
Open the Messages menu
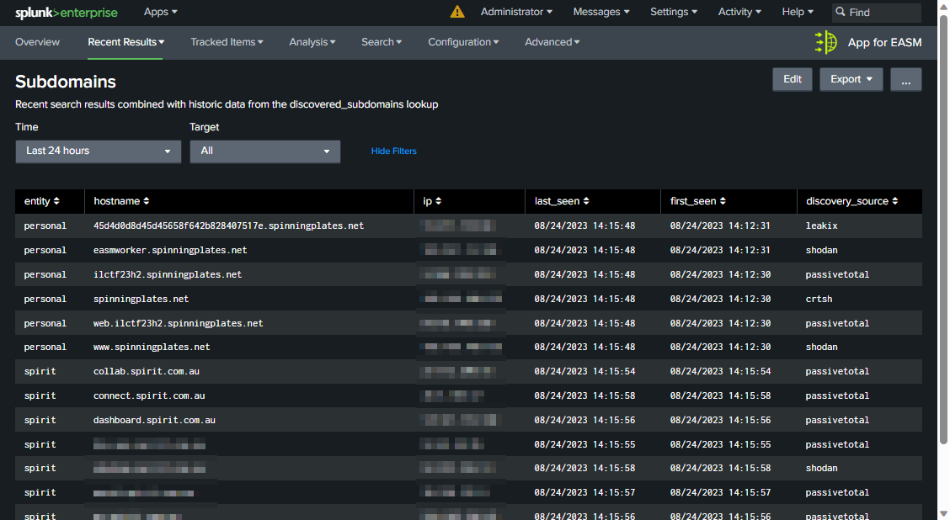pyautogui.click(x=601, y=12)
